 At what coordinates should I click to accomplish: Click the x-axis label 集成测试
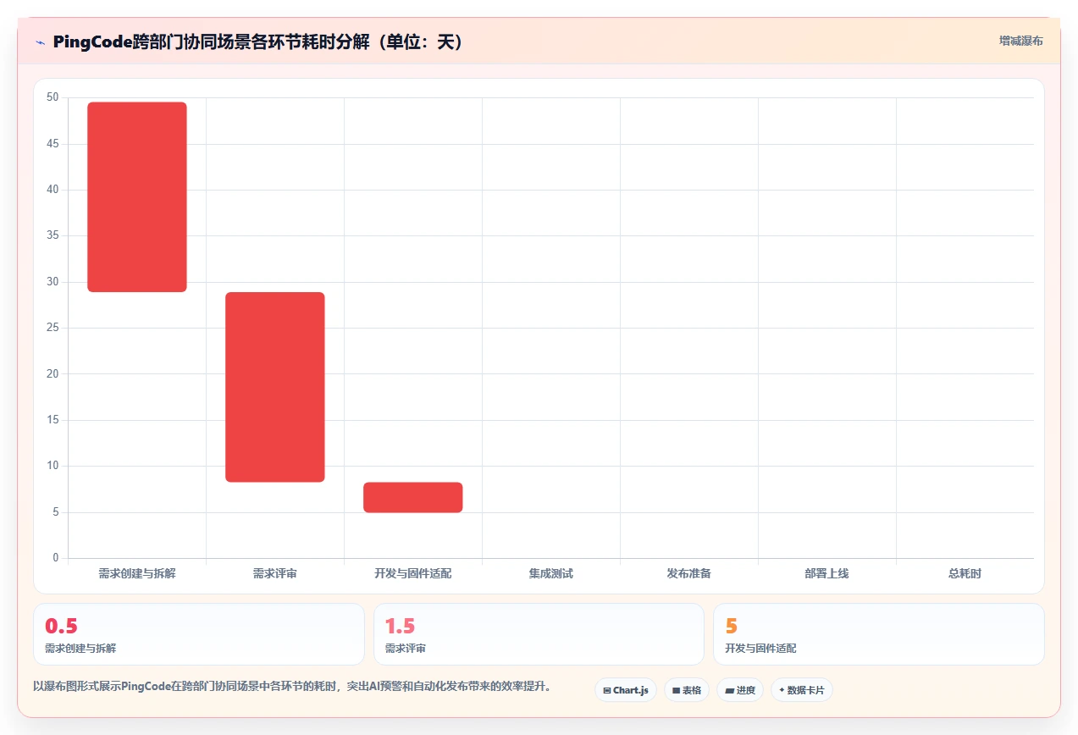[x=551, y=574]
